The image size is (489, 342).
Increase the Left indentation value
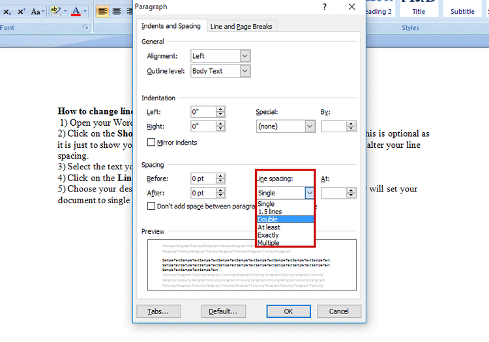[x=220, y=109]
